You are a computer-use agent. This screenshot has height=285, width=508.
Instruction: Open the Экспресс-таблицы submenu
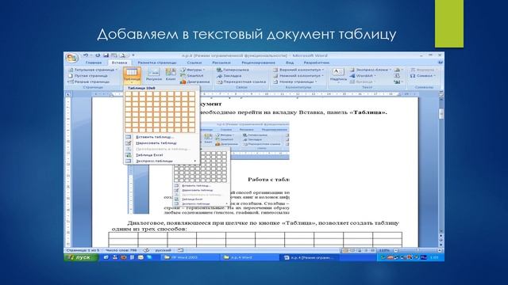coord(161,161)
